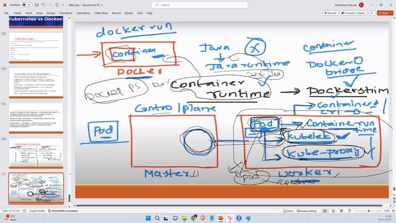Switch to the Home tab
Viewport: 396px width, 223px height.
[x=17, y=13]
